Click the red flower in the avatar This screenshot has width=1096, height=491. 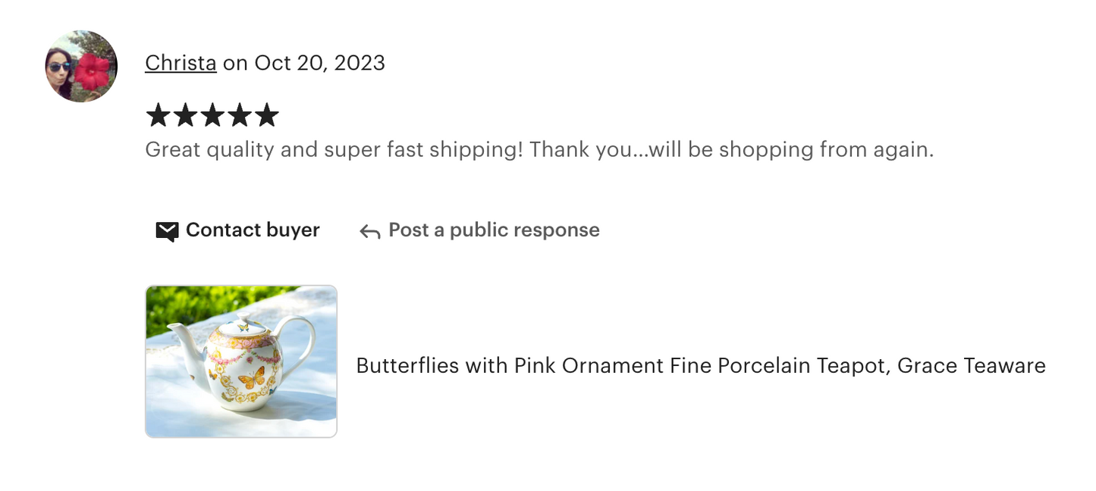pyautogui.click(x=95, y=70)
